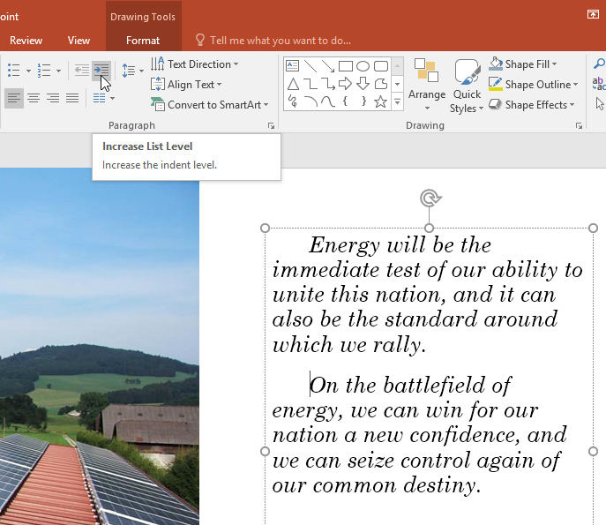This screenshot has height=525, width=606.
Task: Choose the right arrow shape
Action: coord(345,84)
